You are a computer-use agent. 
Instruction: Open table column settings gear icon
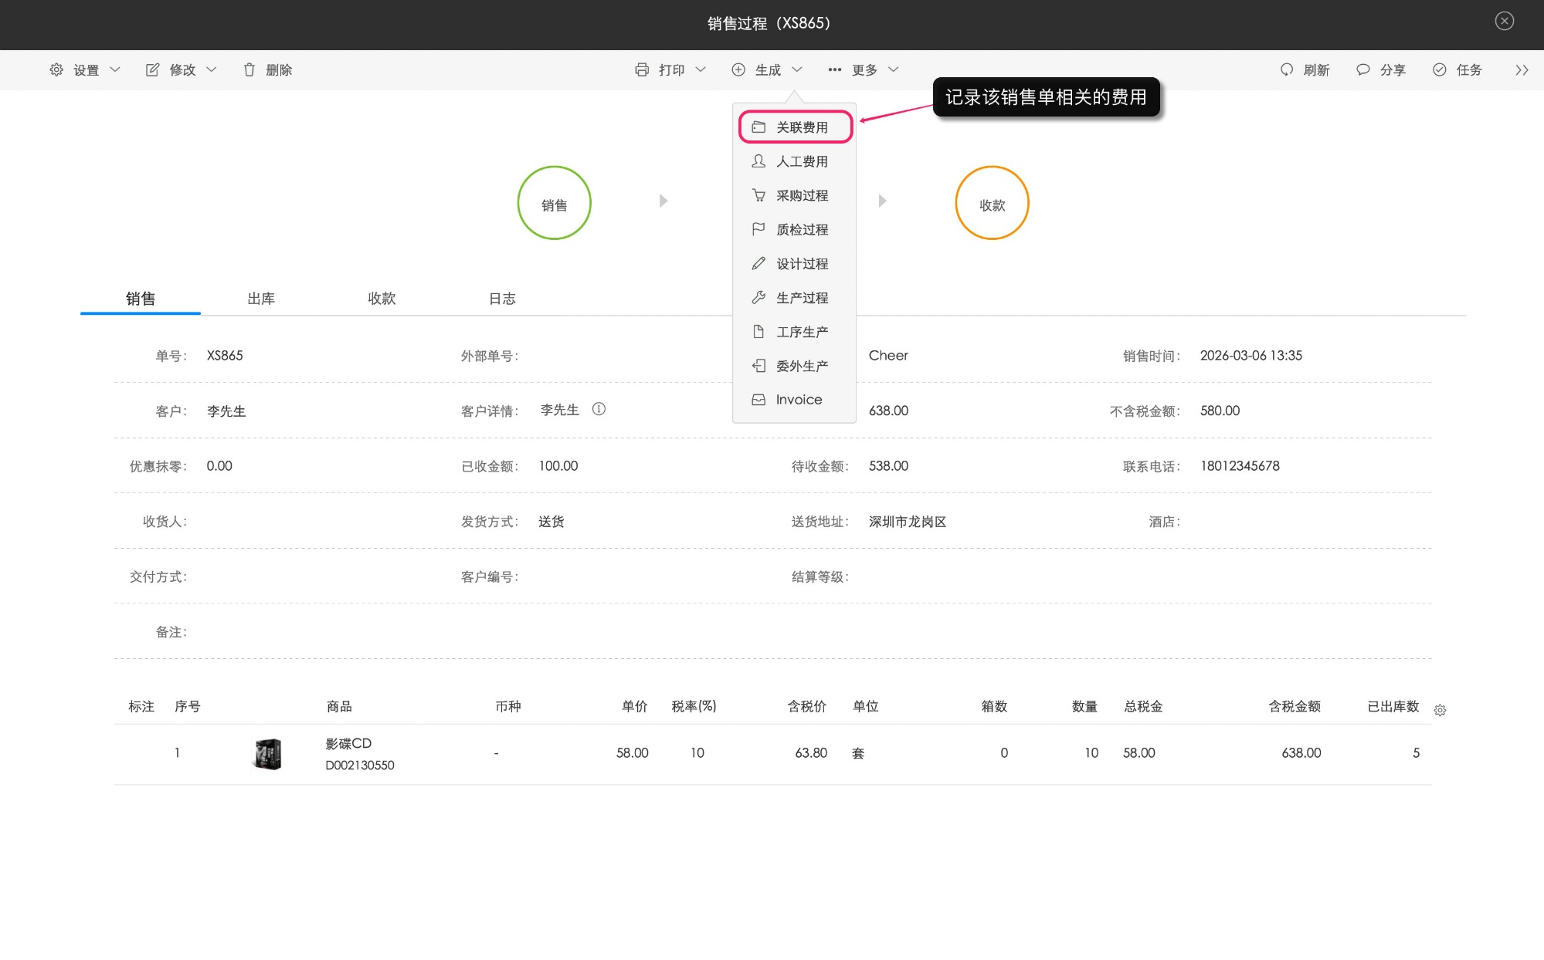pos(1440,710)
